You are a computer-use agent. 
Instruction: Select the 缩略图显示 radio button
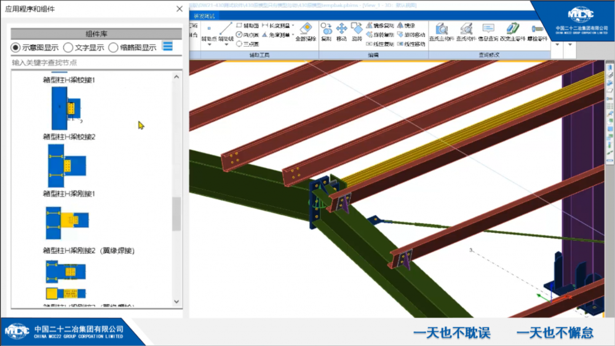pyautogui.click(x=113, y=47)
